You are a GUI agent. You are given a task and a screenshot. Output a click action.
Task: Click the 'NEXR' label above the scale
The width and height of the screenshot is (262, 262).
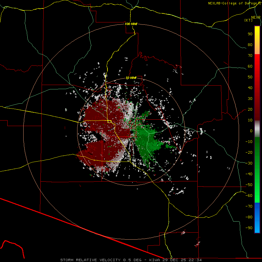[256, 17]
